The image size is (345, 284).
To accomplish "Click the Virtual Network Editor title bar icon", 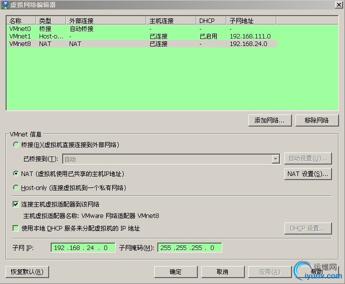I will [5, 4].
